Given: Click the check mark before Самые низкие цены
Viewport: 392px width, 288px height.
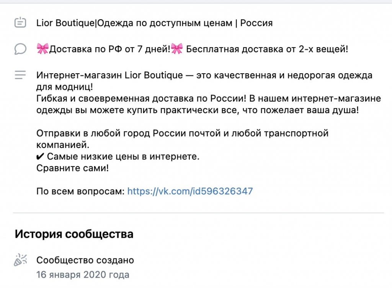Looking at the screenshot, I should pos(40,157).
